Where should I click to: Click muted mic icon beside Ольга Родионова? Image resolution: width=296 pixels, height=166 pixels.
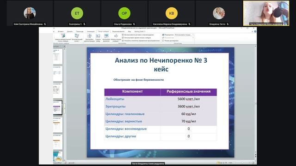[x=134, y=24]
